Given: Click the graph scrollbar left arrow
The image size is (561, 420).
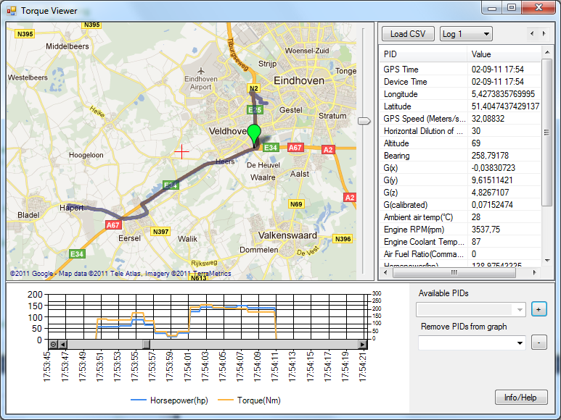Looking at the screenshot, I should [x=62, y=344].
